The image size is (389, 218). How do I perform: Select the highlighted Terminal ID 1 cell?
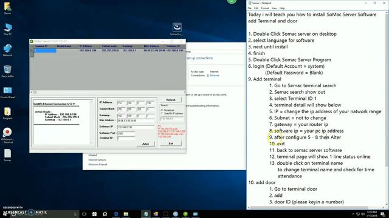point(45,50)
